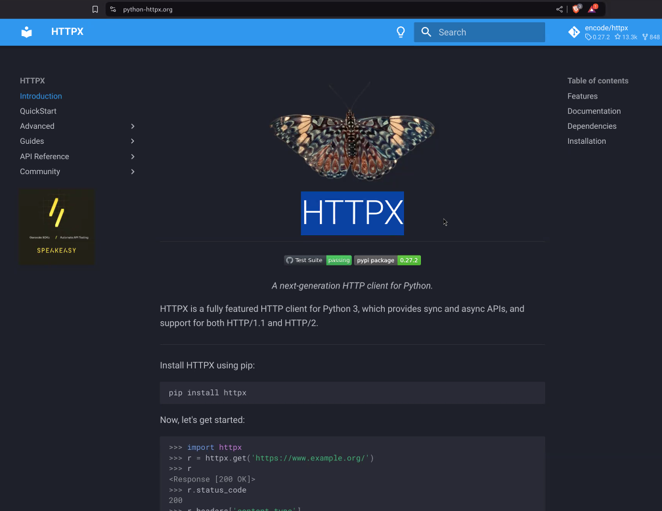Viewport: 662px width, 511px height.
Task: Click the highlighted HTTPX heading
Action: coord(352,213)
